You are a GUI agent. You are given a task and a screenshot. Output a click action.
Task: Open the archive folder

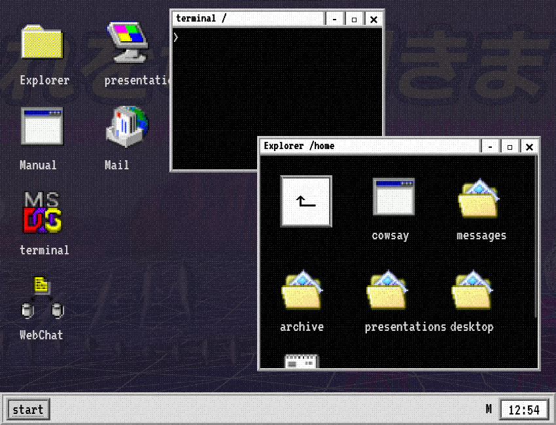pyautogui.click(x=302, y=291)
